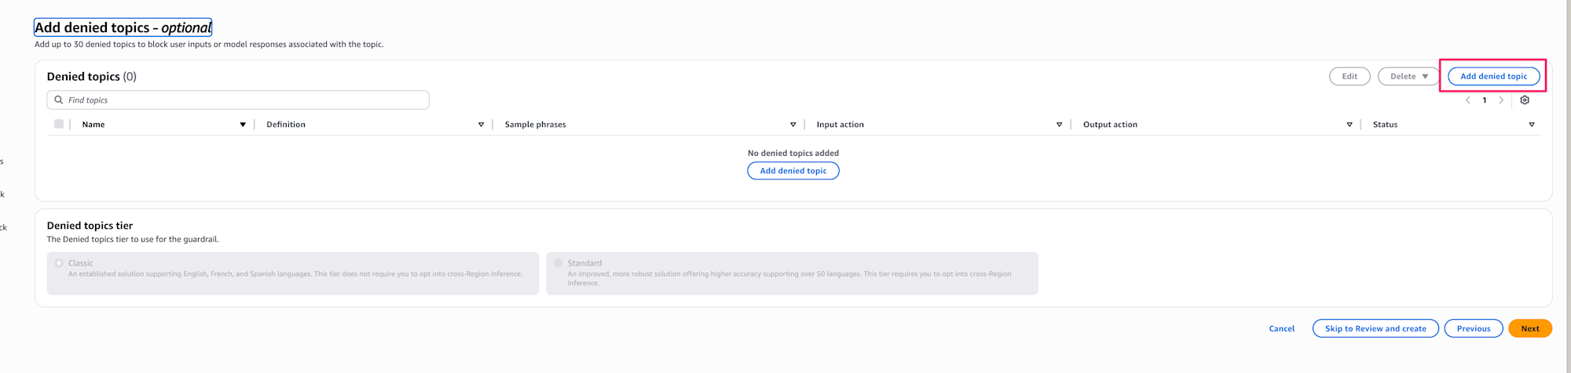Click the Cancel link
This screenshot has height=373, width=1571.
[x=1281, y=328]
